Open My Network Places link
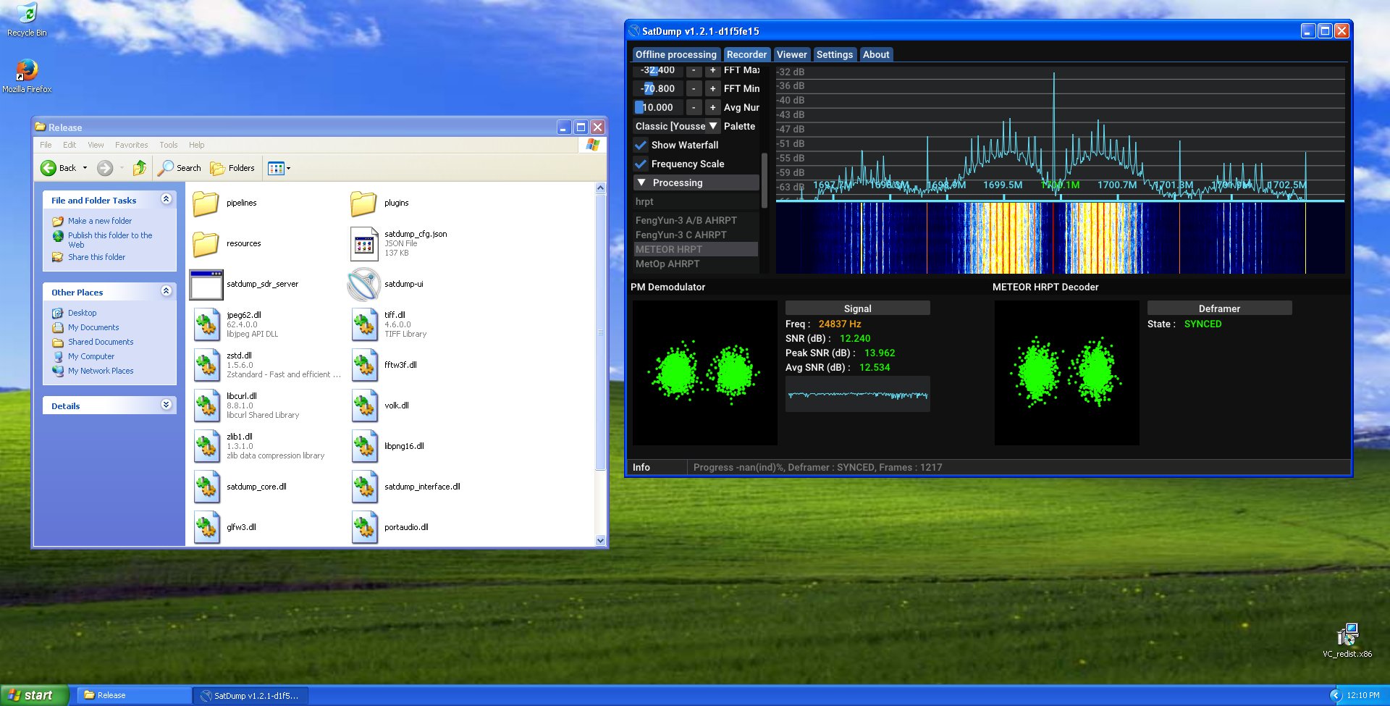The height and width of the screenshot is (706, 1390). (101, 371)
